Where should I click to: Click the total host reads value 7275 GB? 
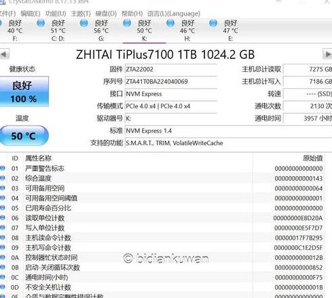[x=308, y=69]
